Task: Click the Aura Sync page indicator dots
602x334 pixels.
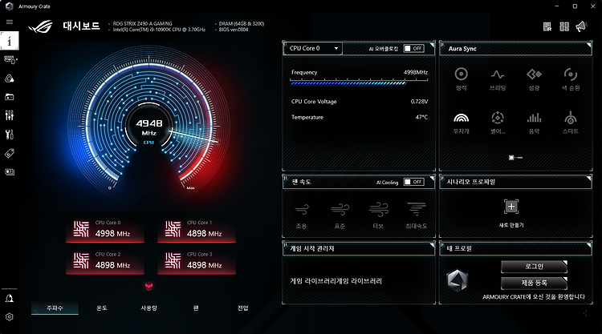Action: [515, 158]
